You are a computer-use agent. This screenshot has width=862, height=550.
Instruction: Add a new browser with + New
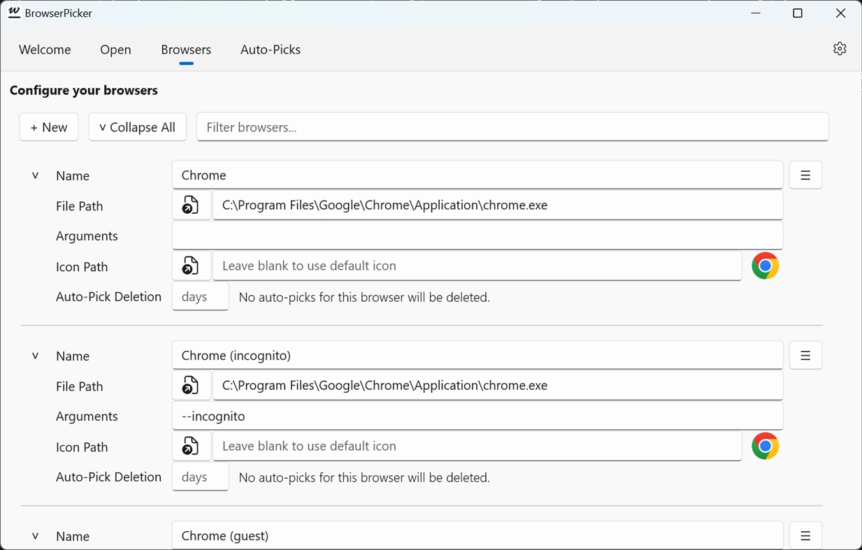[49, 127]
